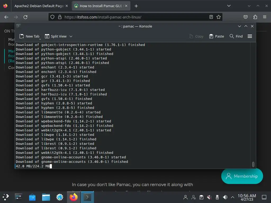
Task: Click the Copy button in Konsole
Action: tap(196, 36)
